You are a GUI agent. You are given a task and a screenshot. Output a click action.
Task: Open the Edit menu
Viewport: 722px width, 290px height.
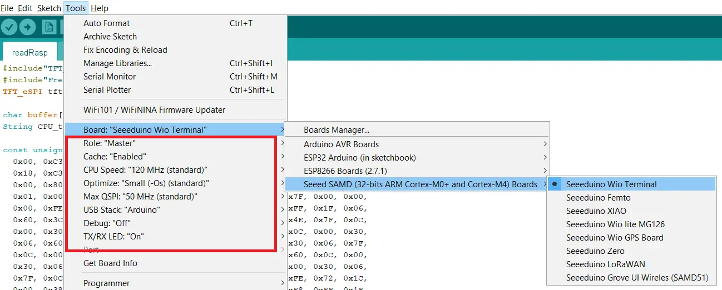pyautogui.click(x=25, y=8)
